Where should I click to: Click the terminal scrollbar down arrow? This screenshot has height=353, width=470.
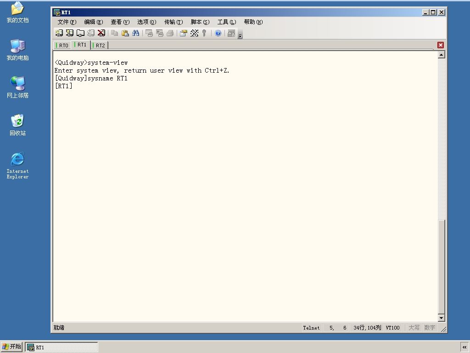[x=441, y=318]
